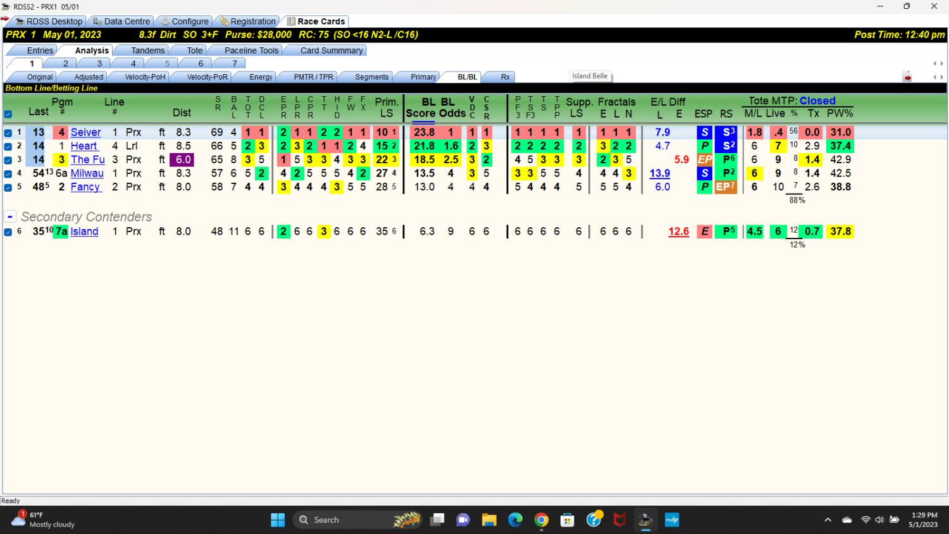
Task: Show earlier analysis-view tabs with left arrow
Action: click(x=934, y=77)
